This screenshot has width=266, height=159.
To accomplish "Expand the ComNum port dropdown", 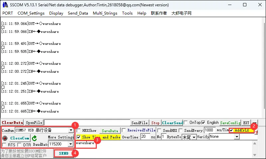I will coord(71,130).
